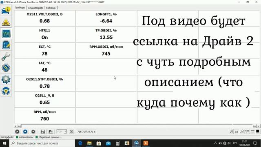Select the O2S11.VOLT.OBDII gauge cell
The height and width of the screenshot is (147, 261).
coord(44,18)
